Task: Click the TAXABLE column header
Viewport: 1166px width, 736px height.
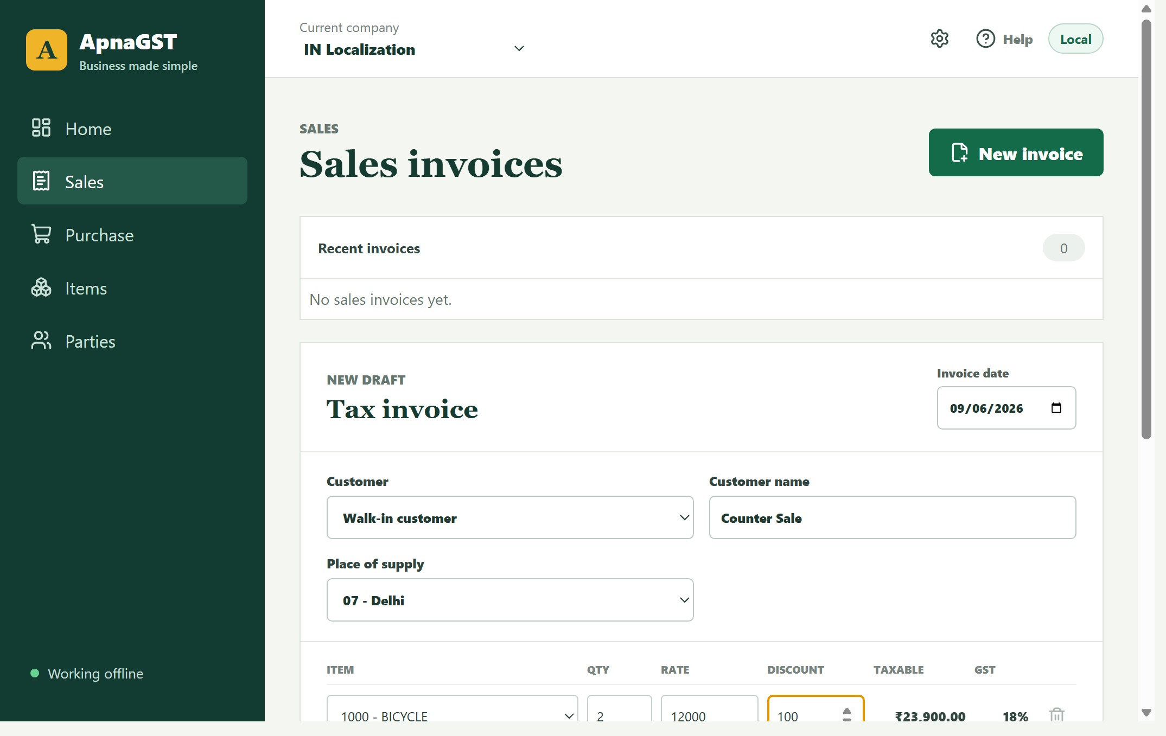Action: 899,670
